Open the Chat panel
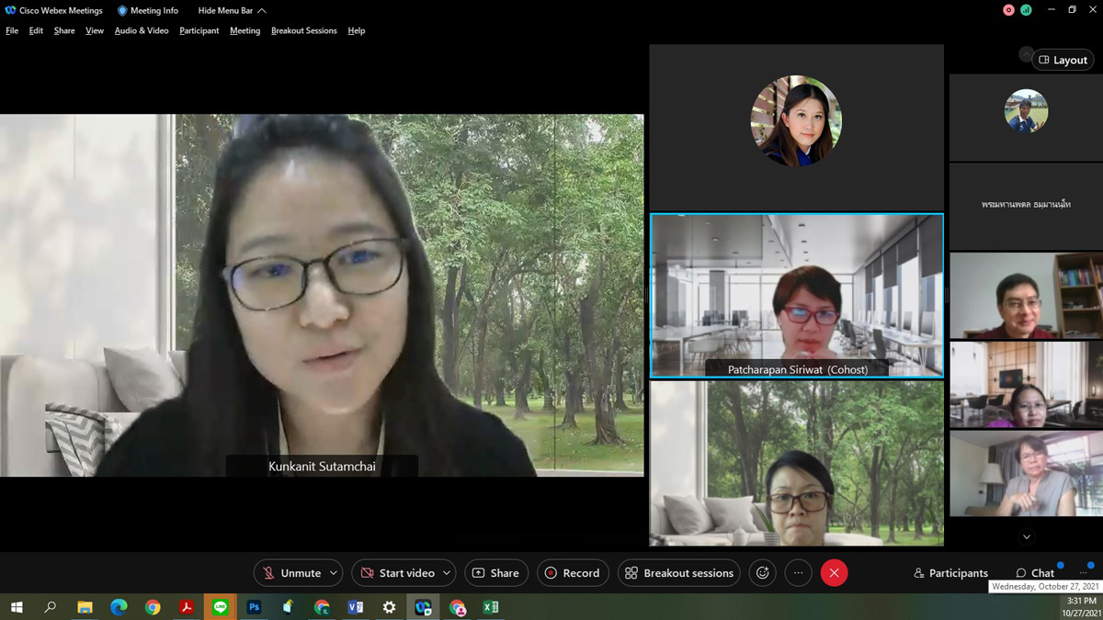Screen dimensions: 1103x620 (x=1035, y=573)
